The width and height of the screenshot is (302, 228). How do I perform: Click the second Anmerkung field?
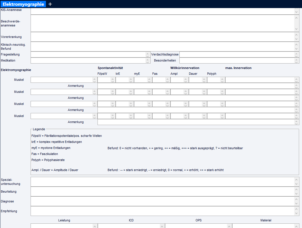click(x=198, y=98)
